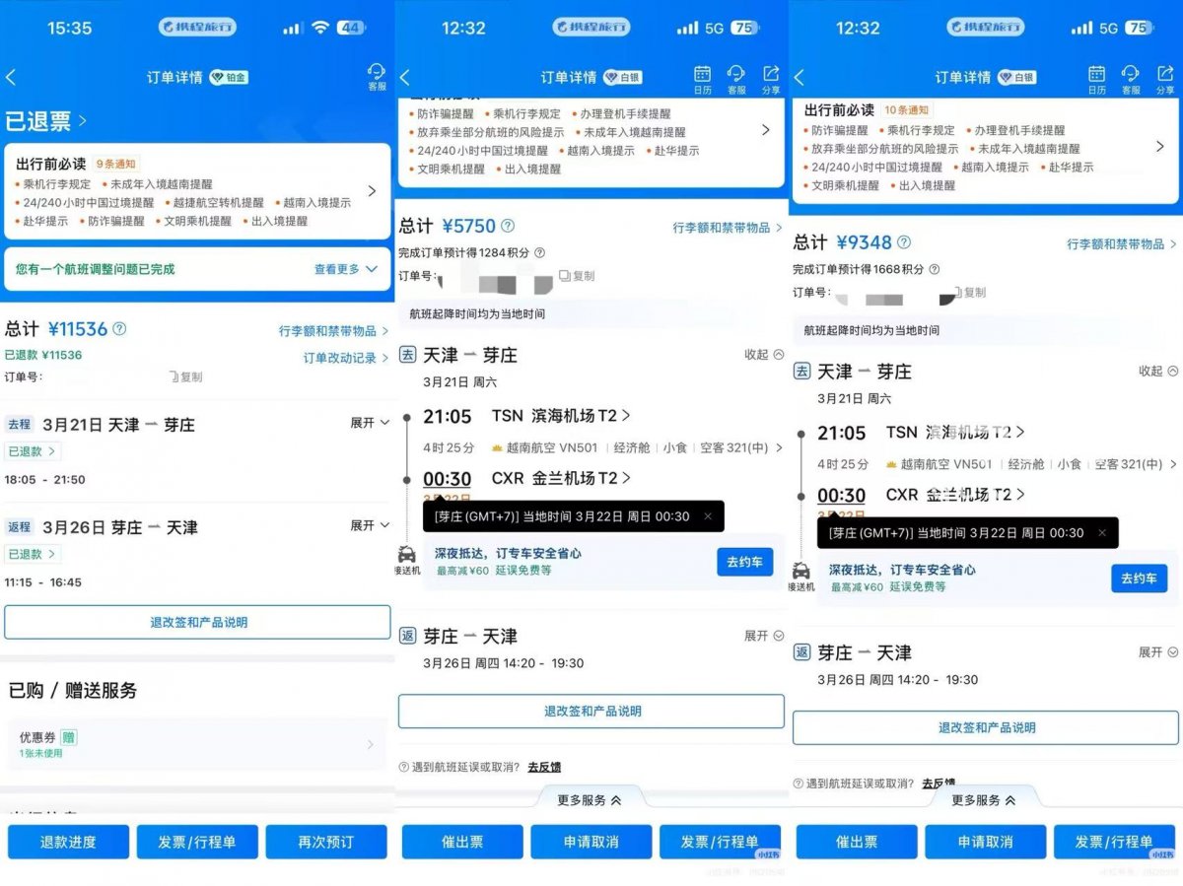Close the time tooltip in the ¥9348 order
The image size is (1183, 886).
[1101, 532]
